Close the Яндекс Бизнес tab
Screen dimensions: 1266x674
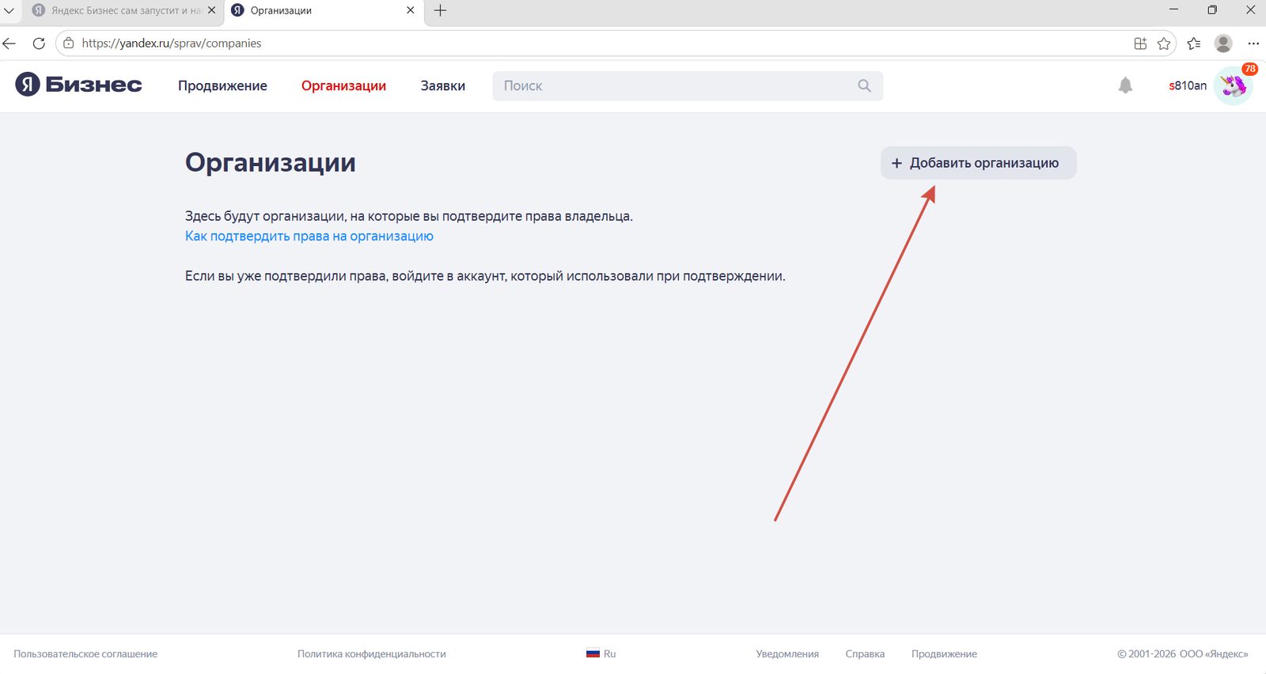pos(211,10)
